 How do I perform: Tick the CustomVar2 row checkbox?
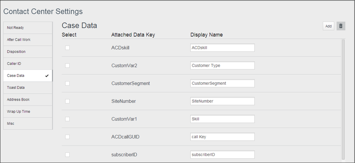tap(67, 66)
